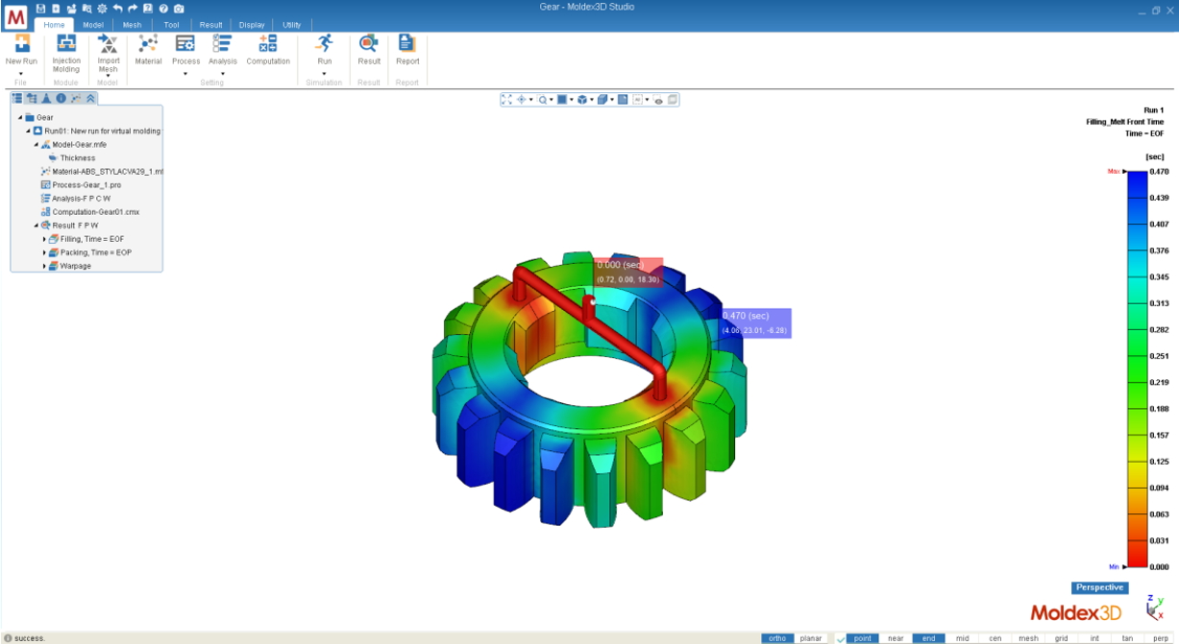
Task: Switch to the Tool ribbon tab
Action: 171,25
